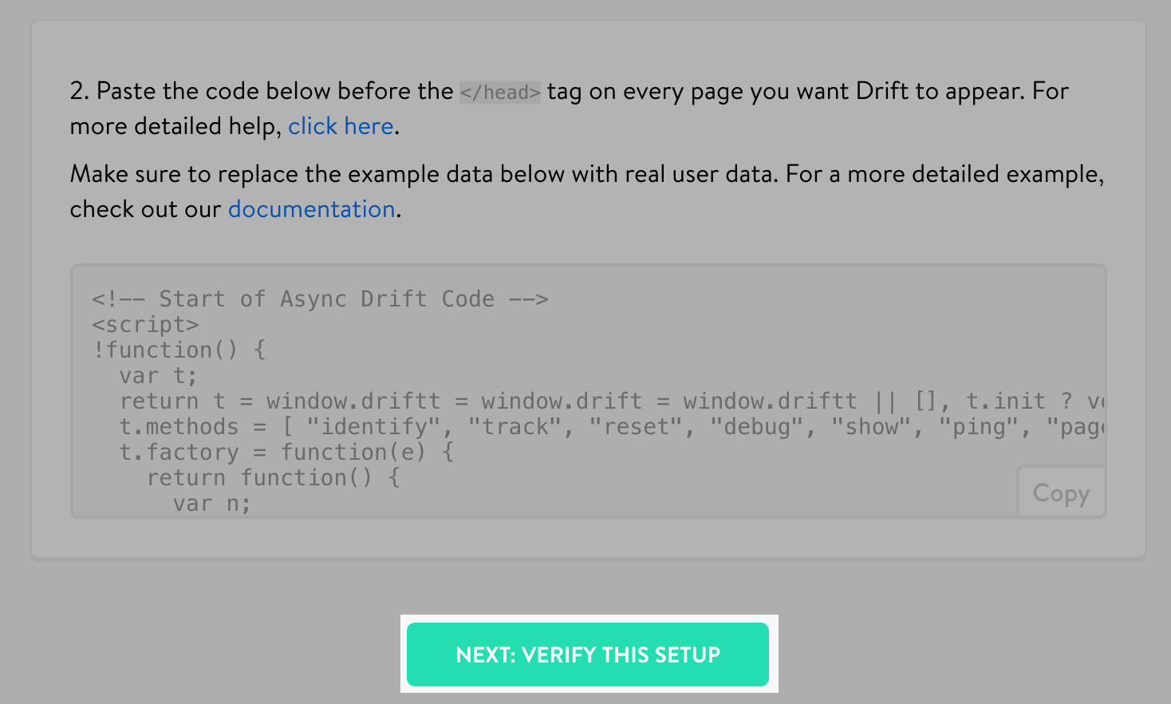Click the 'var n;' code line
Viewport: 1171px width, 704px height.
[211, 504]
